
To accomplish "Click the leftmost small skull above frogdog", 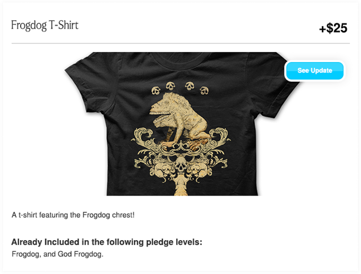I will (156, 91).
